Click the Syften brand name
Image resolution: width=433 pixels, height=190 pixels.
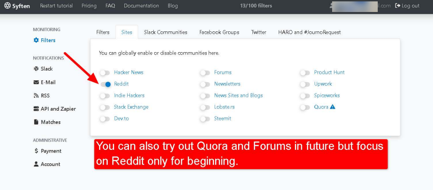click(21, 6)
